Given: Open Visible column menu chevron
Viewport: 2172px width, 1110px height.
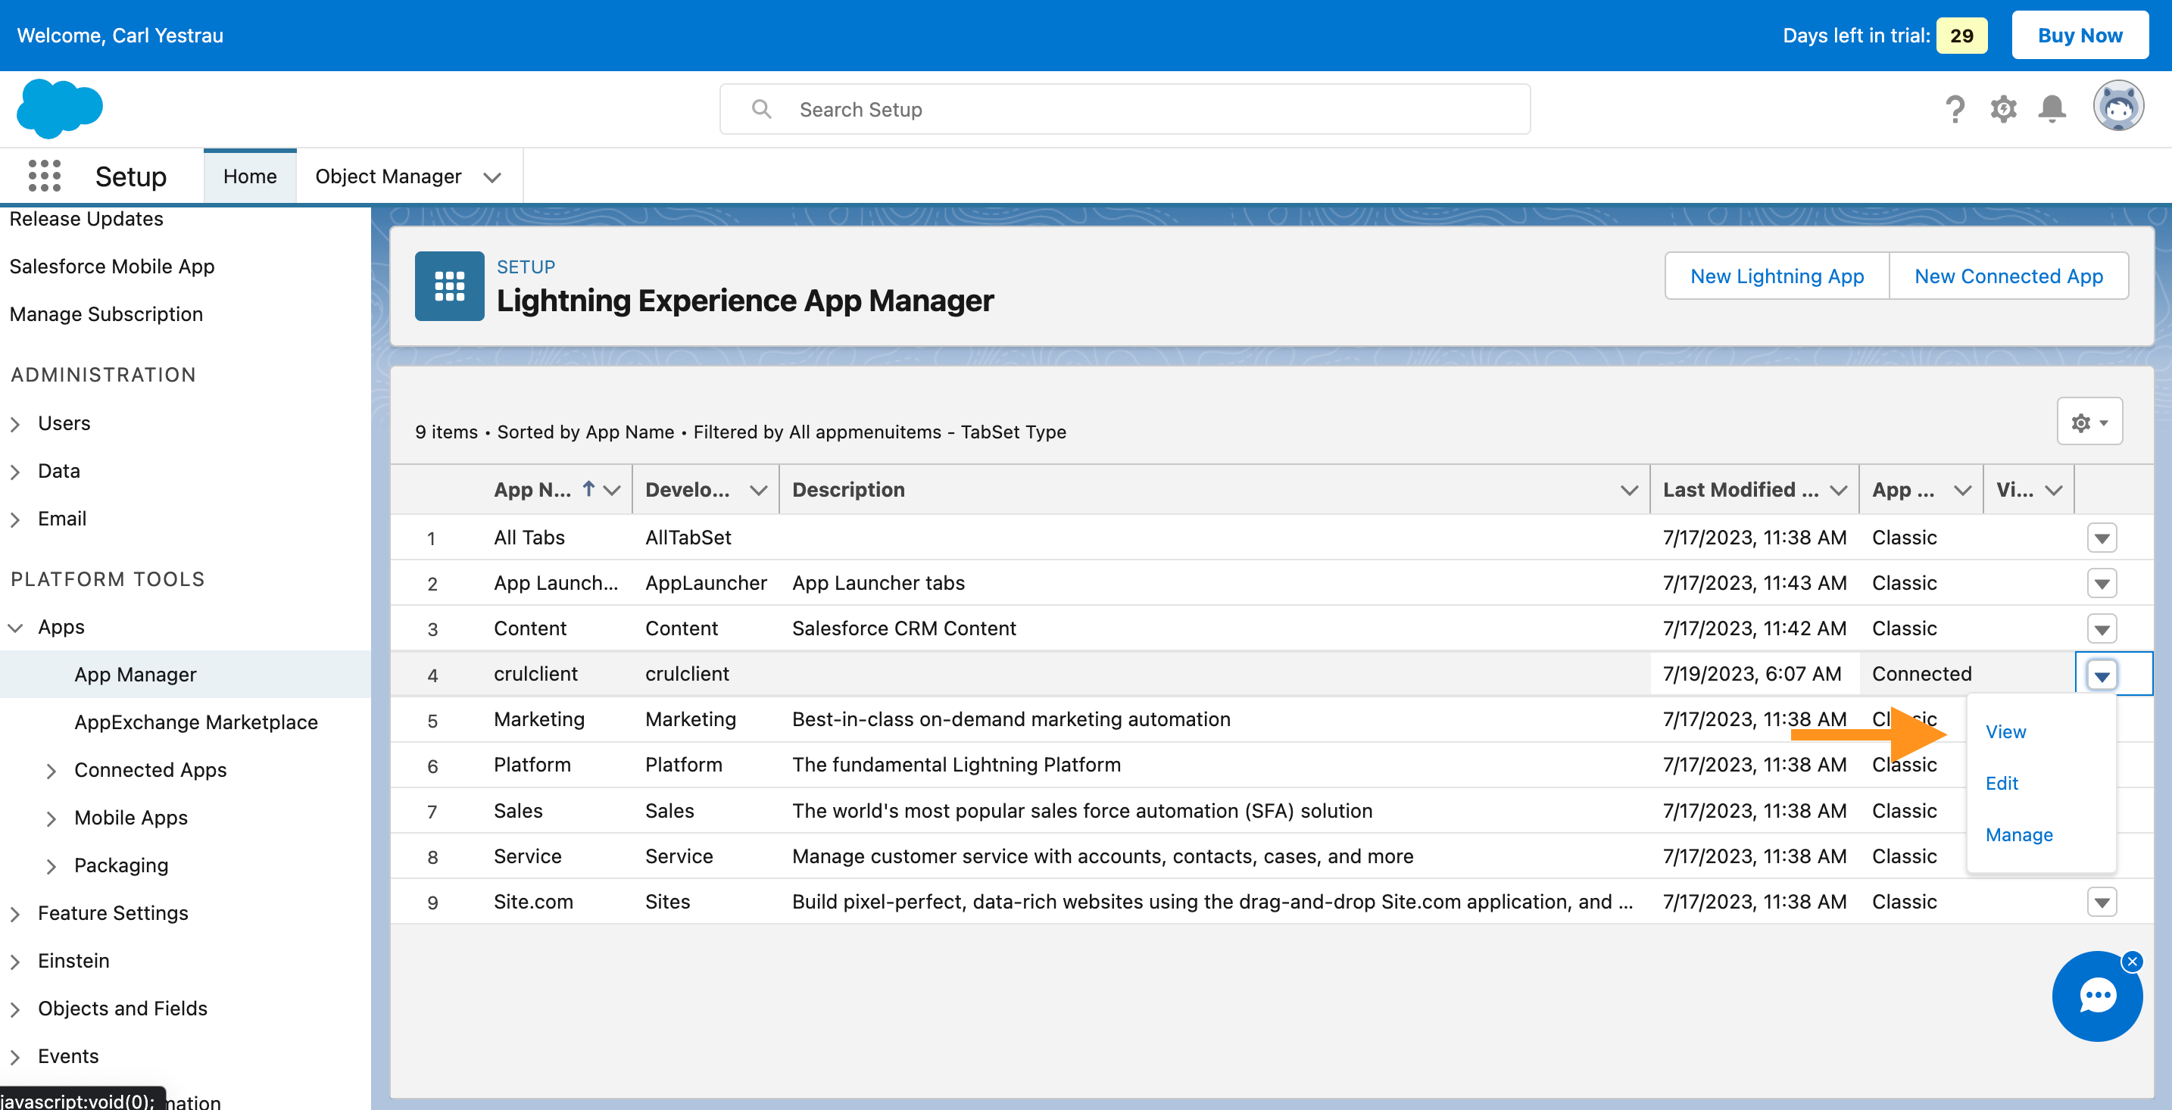Looking at the screenshot, I should click(x=2054, y=490).
